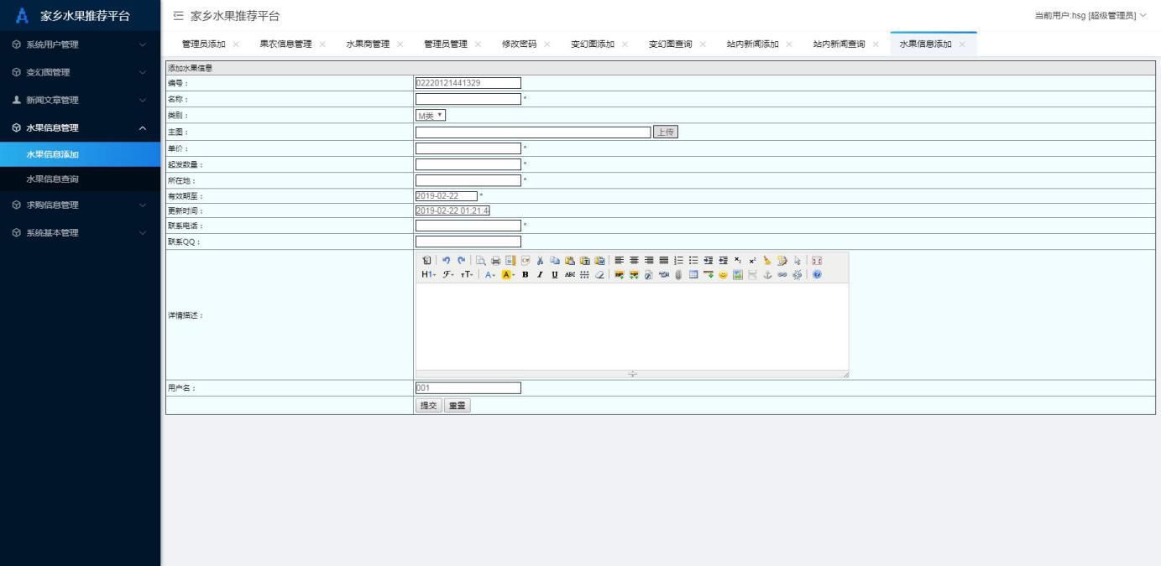Insert a table in the editor
The width and height of the screenshot is (1161, 566).
coord(693,274)
